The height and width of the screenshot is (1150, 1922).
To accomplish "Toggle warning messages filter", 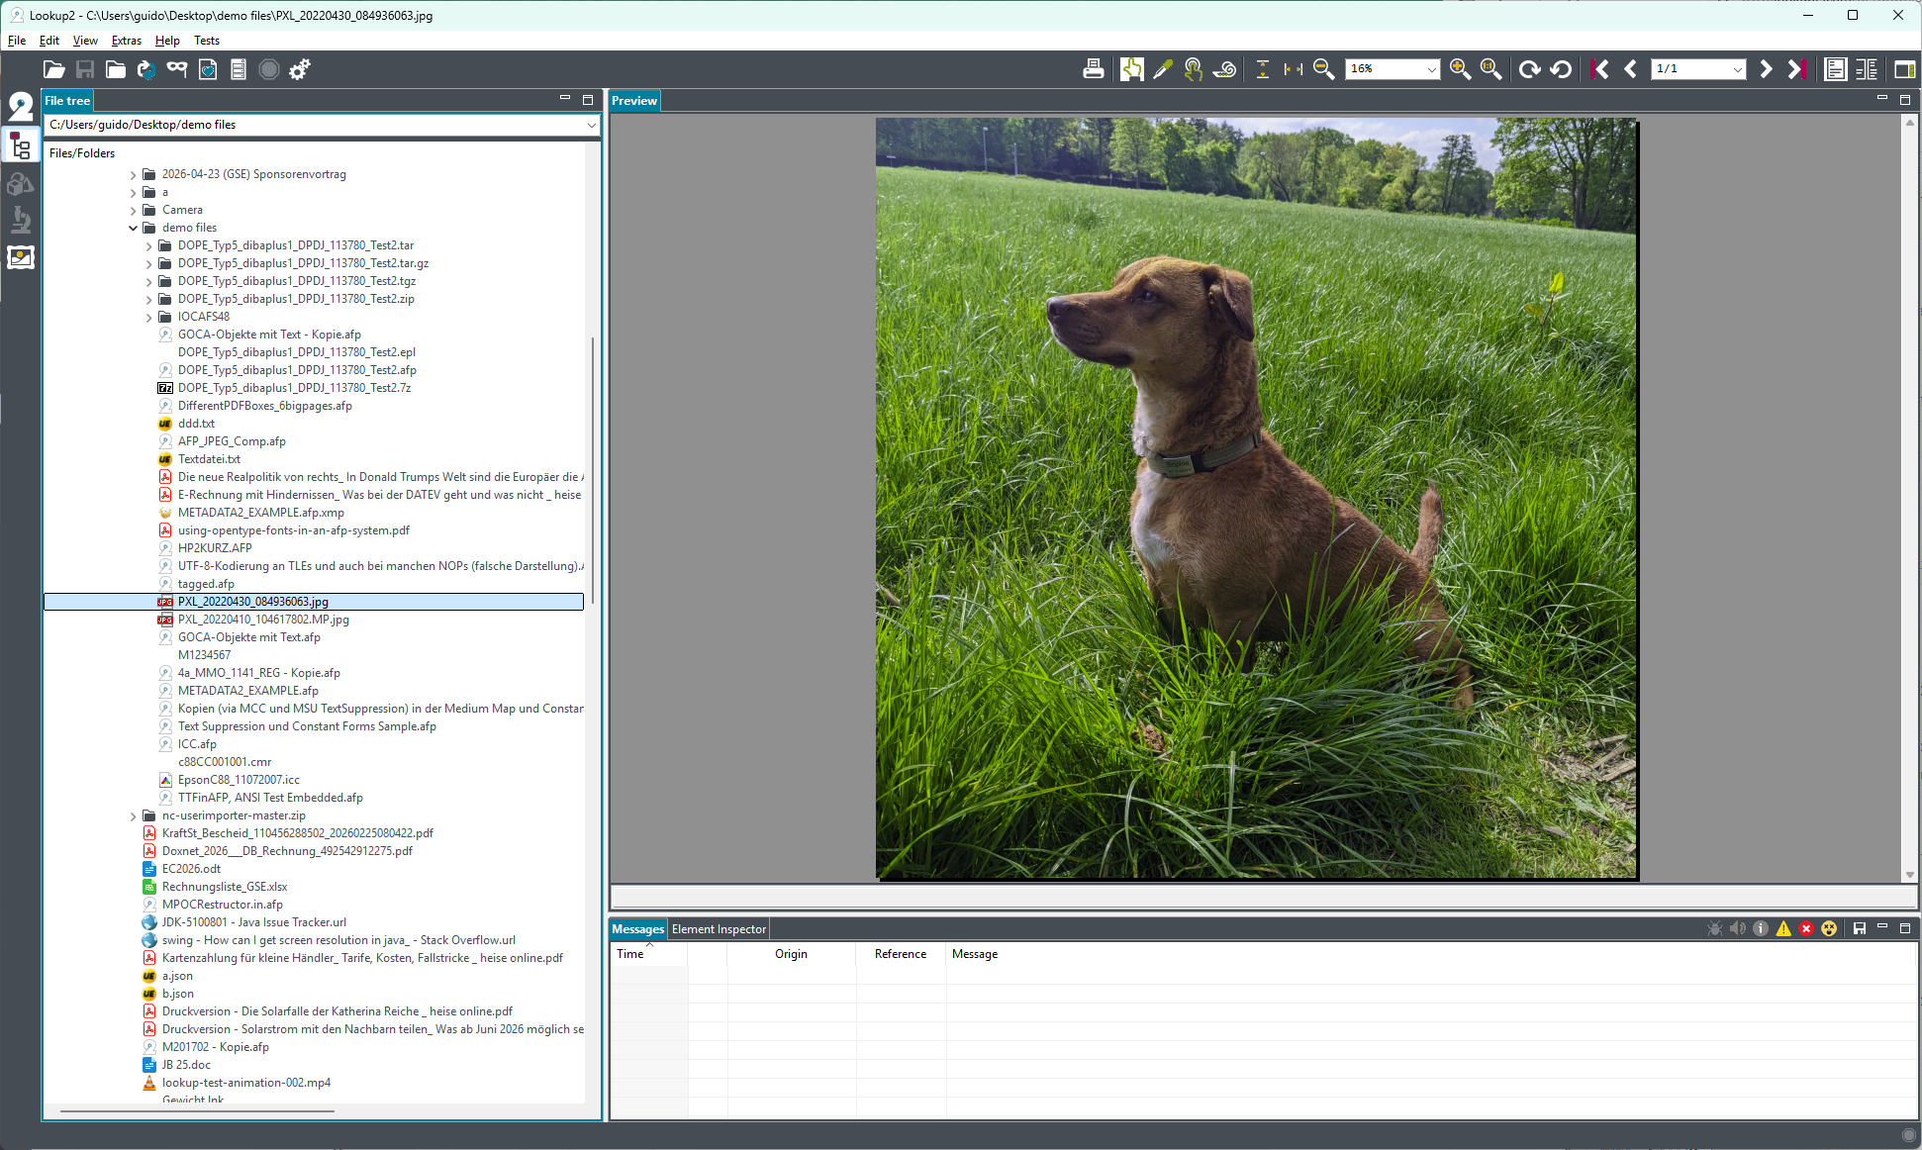I will click(x=1783, y=928).
